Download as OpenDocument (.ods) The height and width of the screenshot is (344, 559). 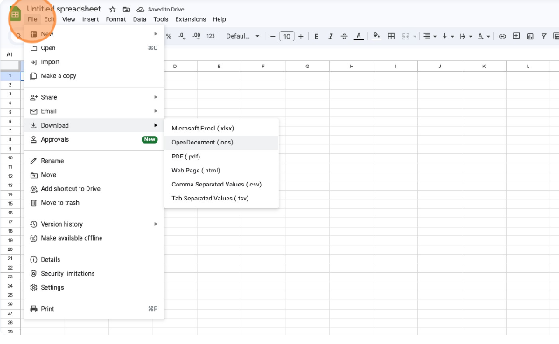[x=221, y=142]
